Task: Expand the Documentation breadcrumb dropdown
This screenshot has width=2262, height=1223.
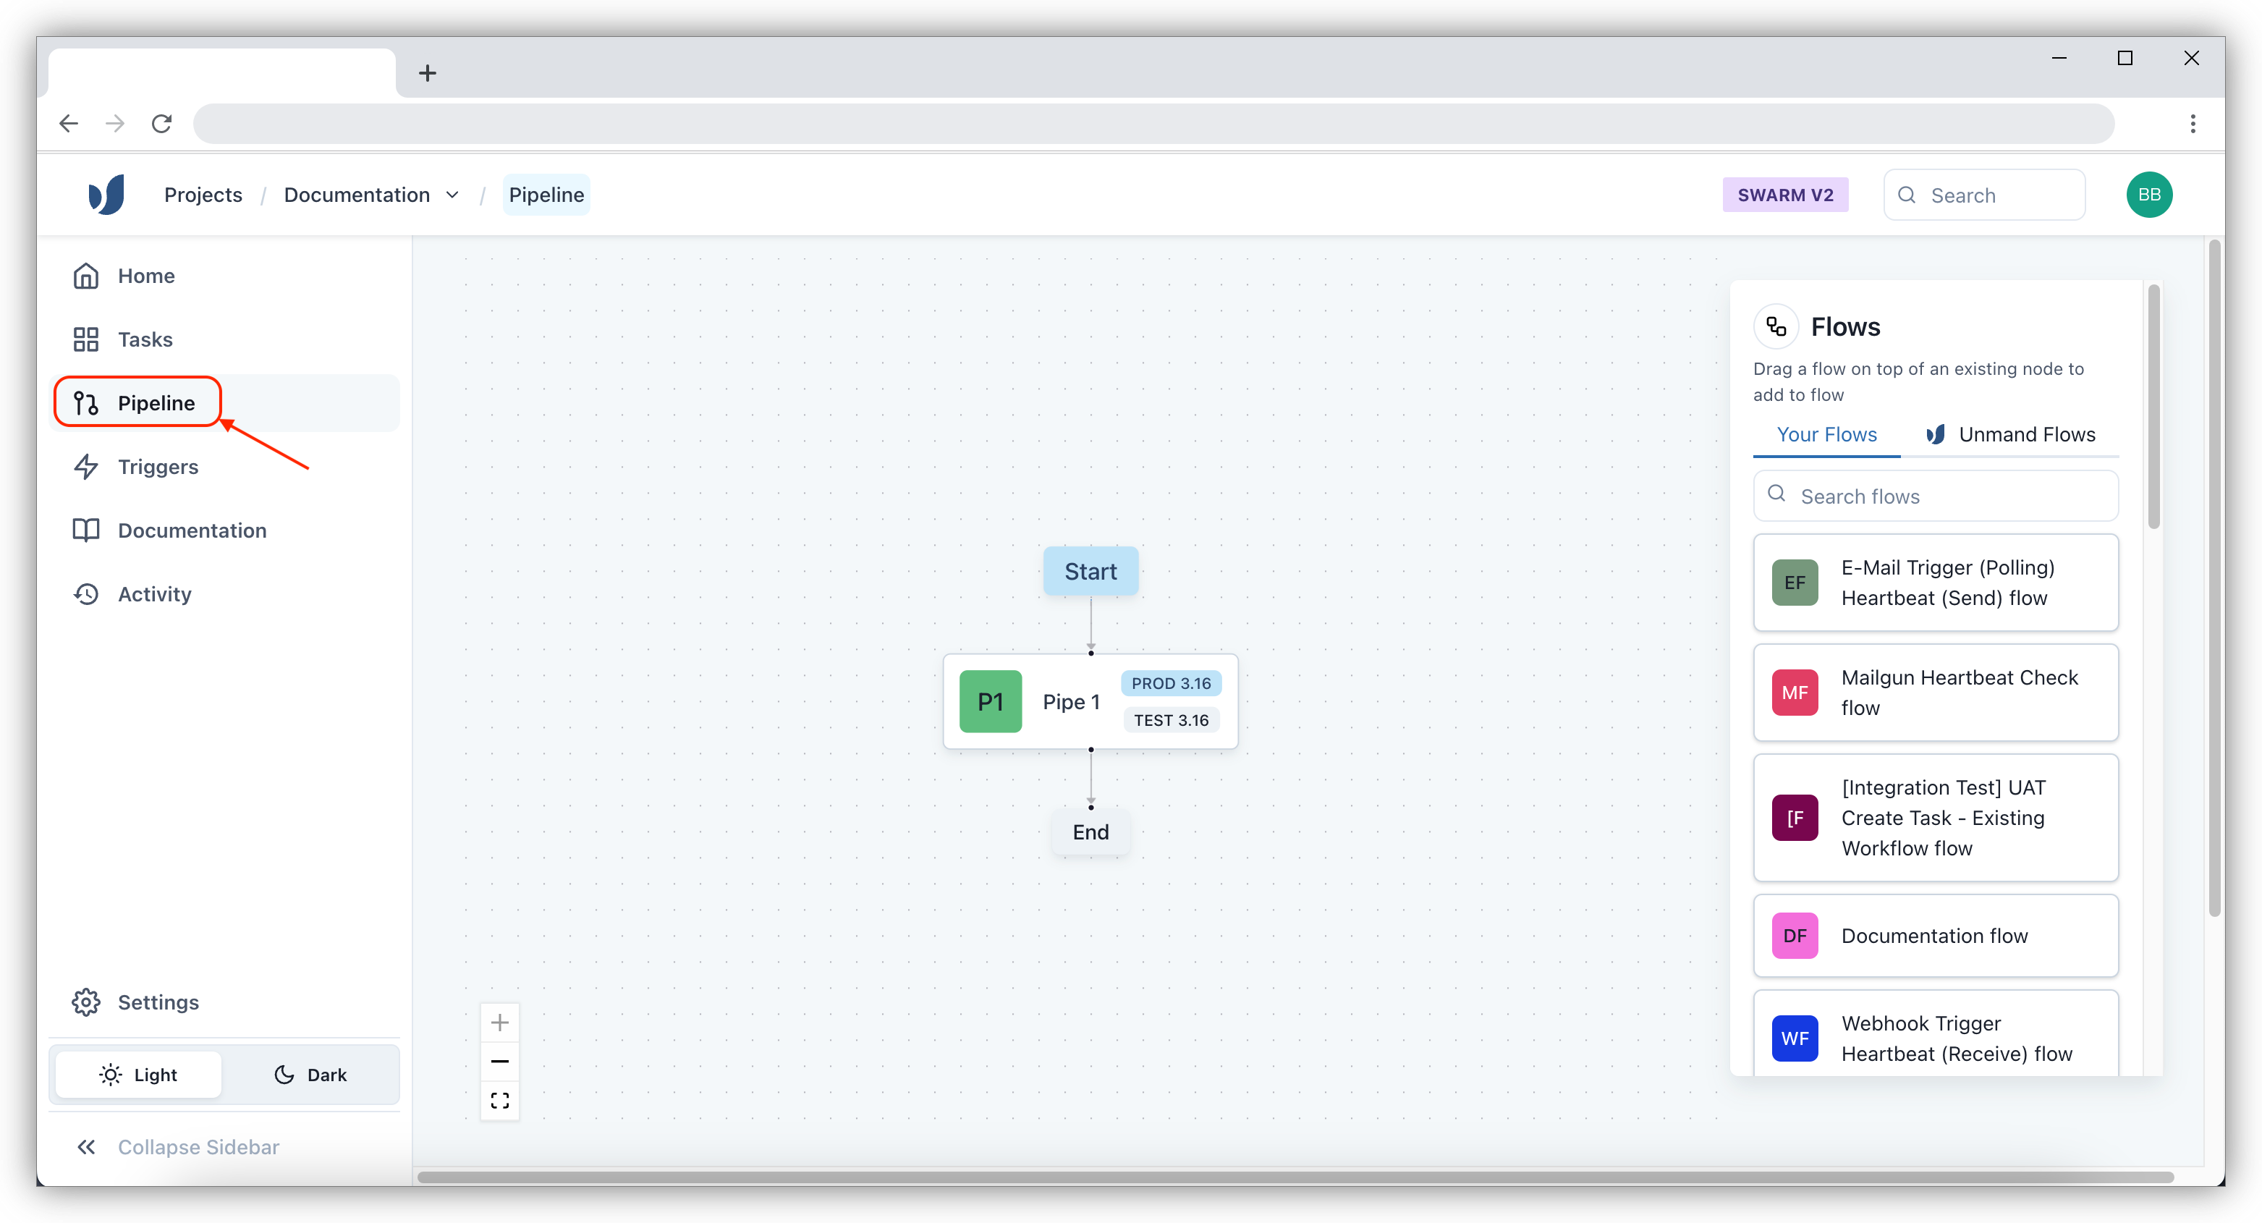Action: (x=453, y=195)
